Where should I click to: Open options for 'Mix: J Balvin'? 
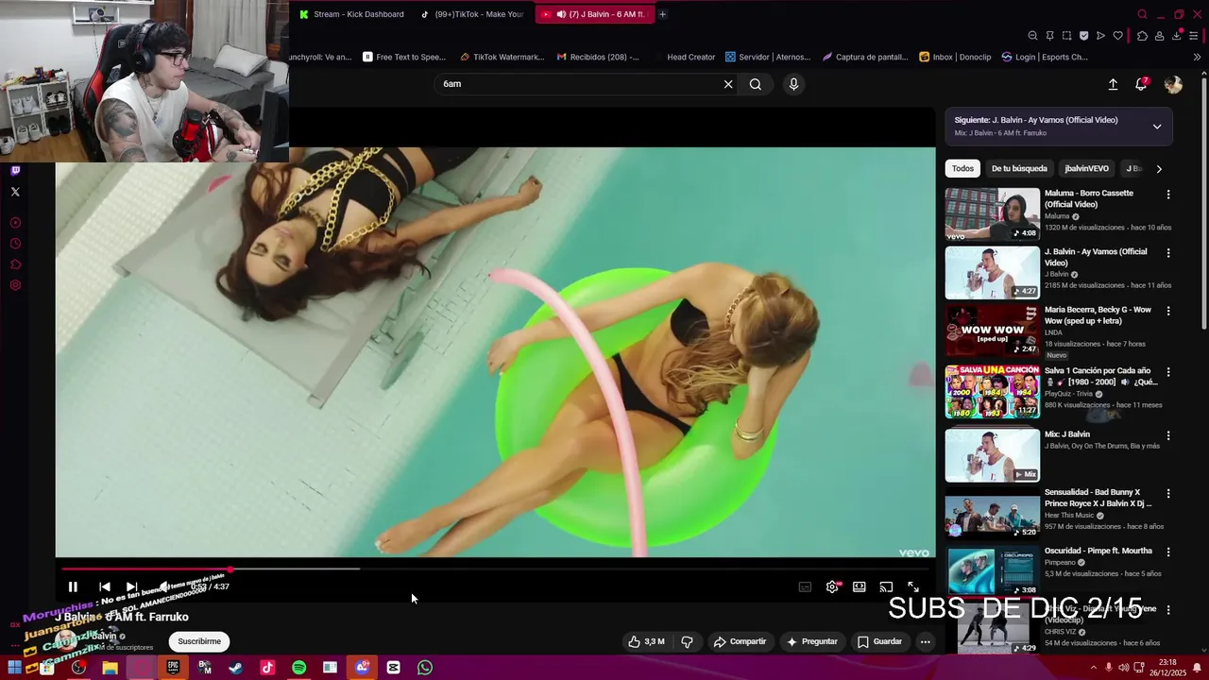pos(1168,435)
